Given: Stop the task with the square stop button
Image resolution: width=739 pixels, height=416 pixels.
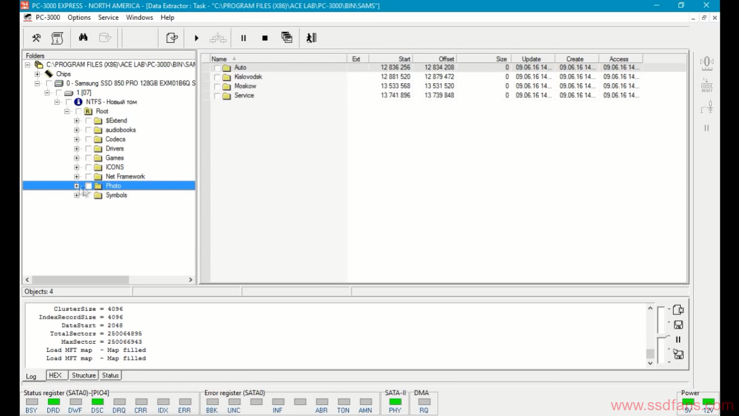Looking at the screenshot, I should pyautogui.click(x=265, y=38).
